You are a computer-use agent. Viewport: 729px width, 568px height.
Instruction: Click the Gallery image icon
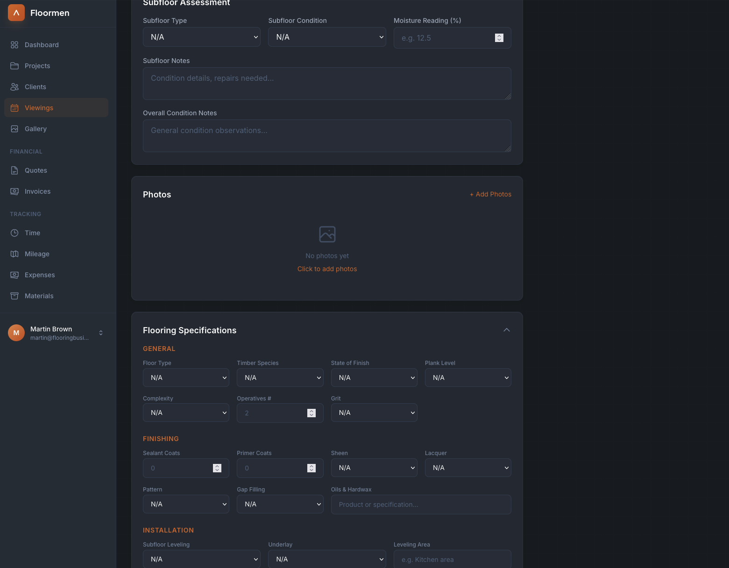(x=14, y=129)
